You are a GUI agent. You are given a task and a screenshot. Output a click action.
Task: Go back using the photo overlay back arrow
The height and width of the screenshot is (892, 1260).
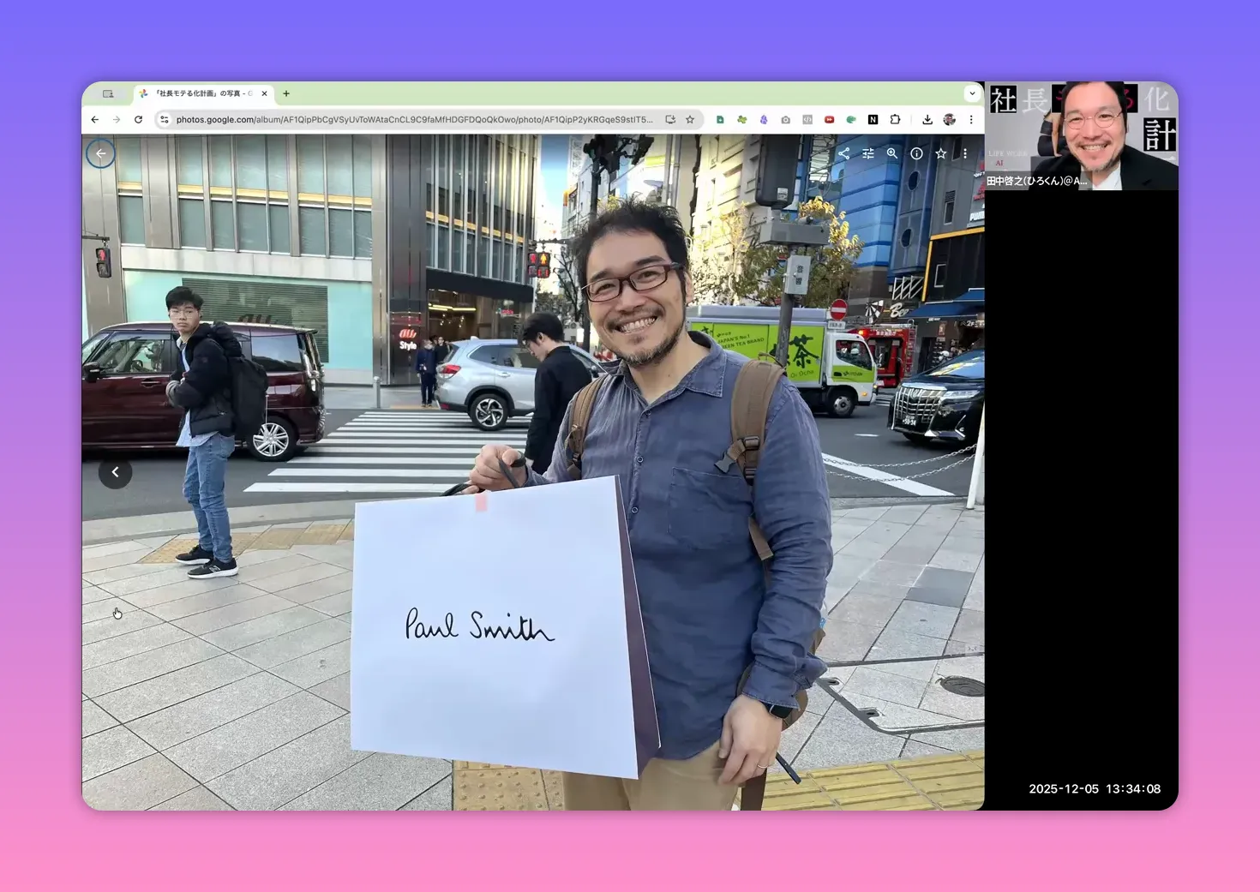coord(100,153)
